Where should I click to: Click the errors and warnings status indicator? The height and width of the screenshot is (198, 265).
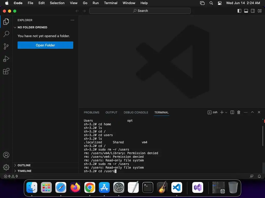coord(11,176)
